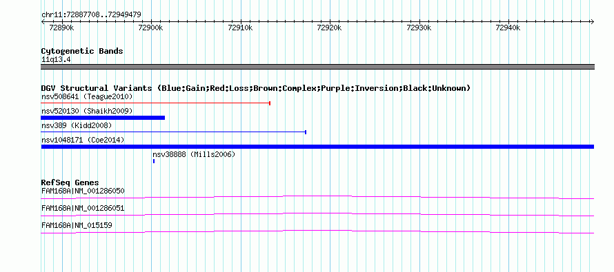
Task: Click the 72930k ruler tick label
Action: 419,28
